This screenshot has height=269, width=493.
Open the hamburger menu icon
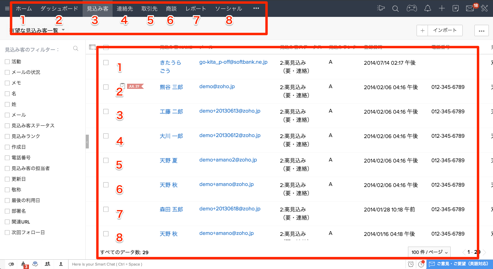tap(7, 9)
